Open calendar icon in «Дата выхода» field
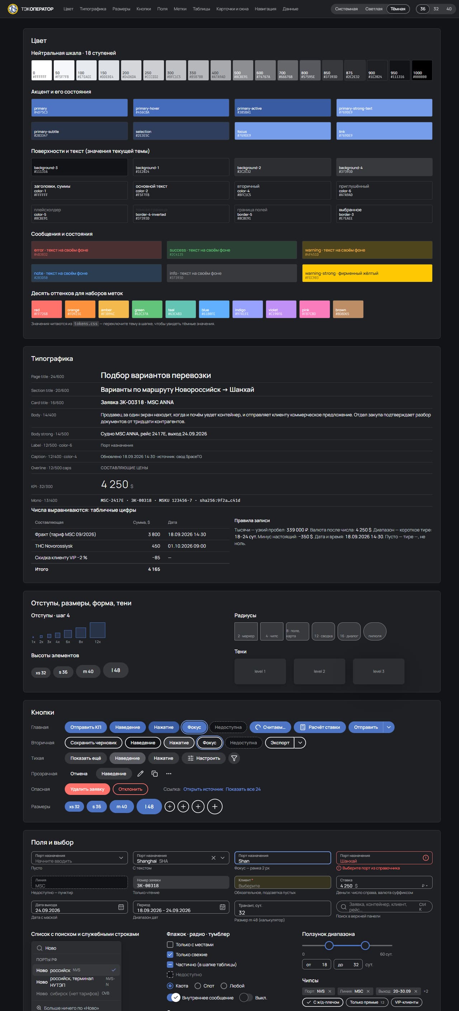Viewport: 459px width, 1011px height. tap(121, 907)
